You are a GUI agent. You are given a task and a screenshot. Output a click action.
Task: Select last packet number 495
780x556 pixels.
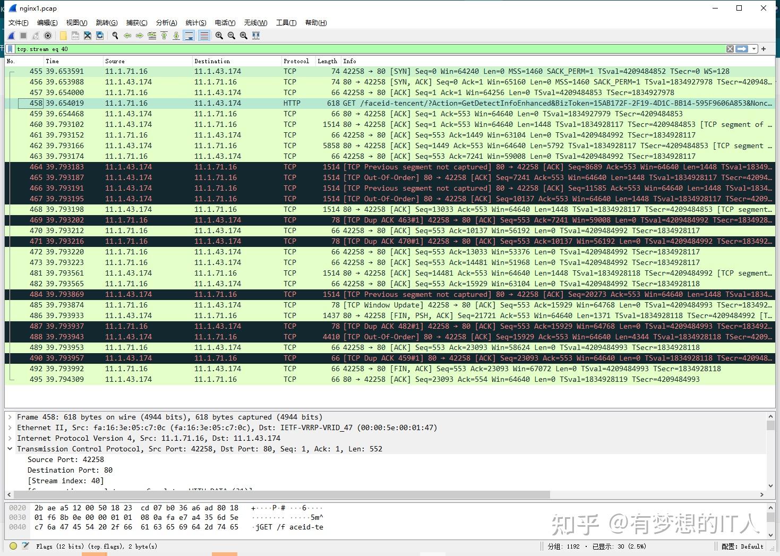pos(390,379)
